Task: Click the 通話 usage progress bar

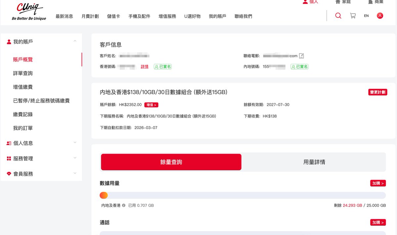Action: click(243, 233)
